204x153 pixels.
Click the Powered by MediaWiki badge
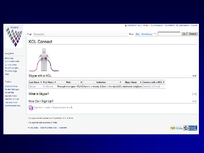[x=177, y=128]
